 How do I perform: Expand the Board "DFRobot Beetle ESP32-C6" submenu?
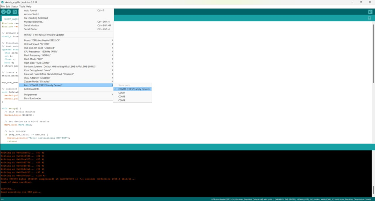click(66, 41)
